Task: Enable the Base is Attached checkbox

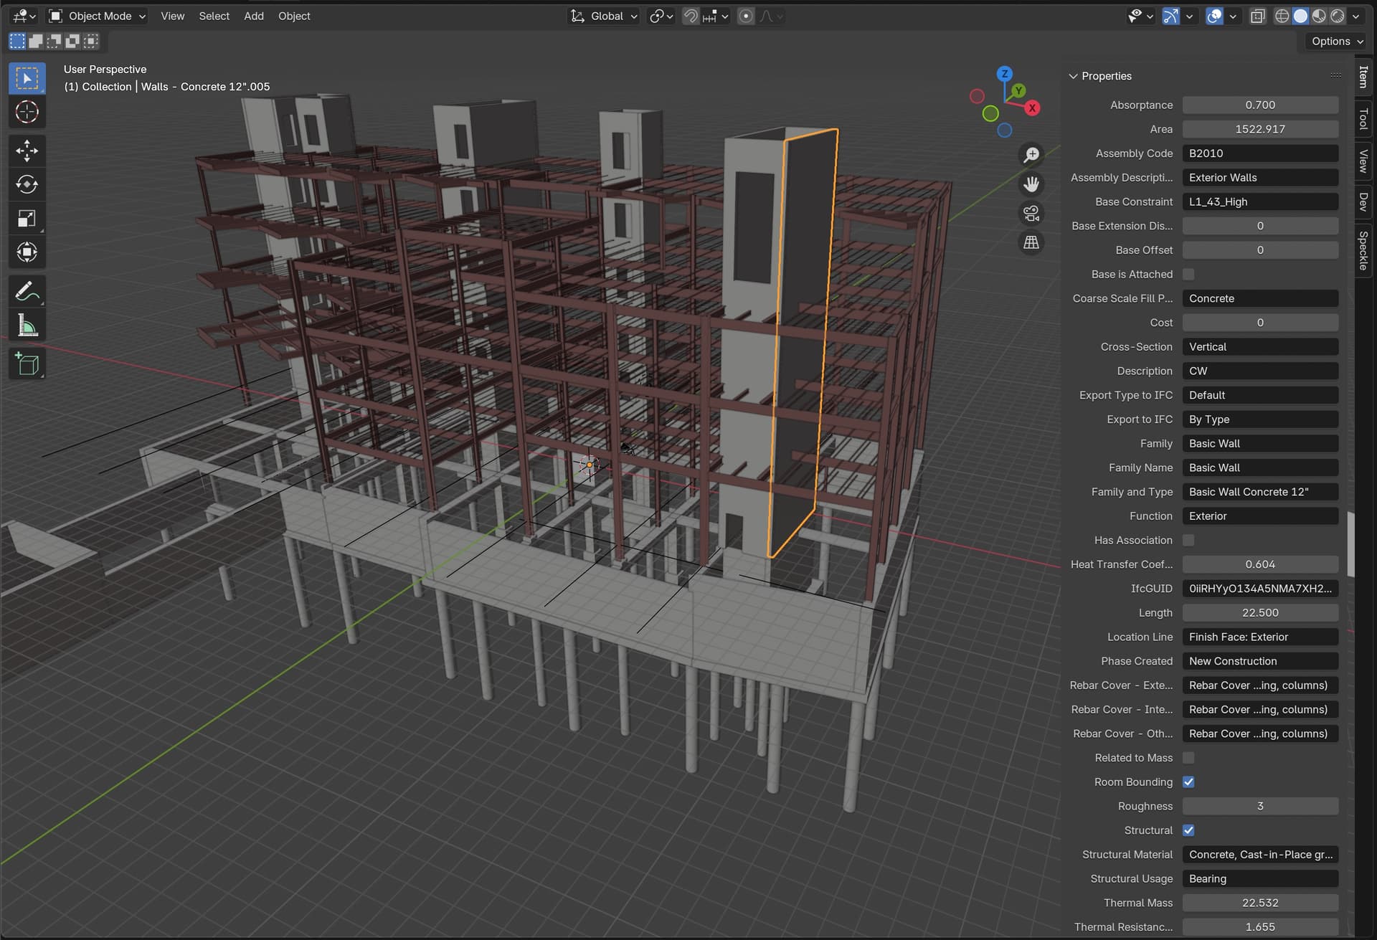Action: [x=1188, y=274]
